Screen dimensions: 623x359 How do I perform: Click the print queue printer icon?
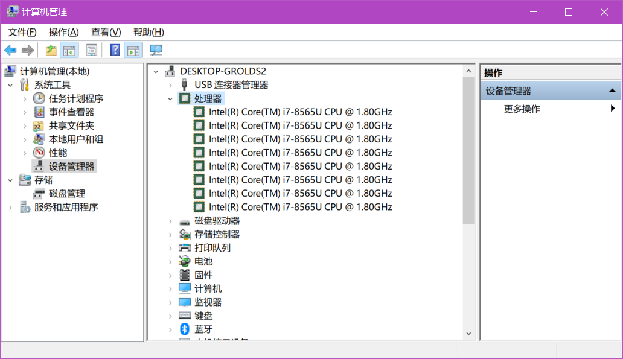(184, 248)
